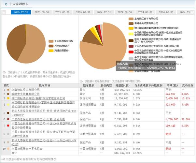Open 新华人寿 分红-个人分红 link
The height and width of the screenshot is (163, 196).
(x=44, y=142)
